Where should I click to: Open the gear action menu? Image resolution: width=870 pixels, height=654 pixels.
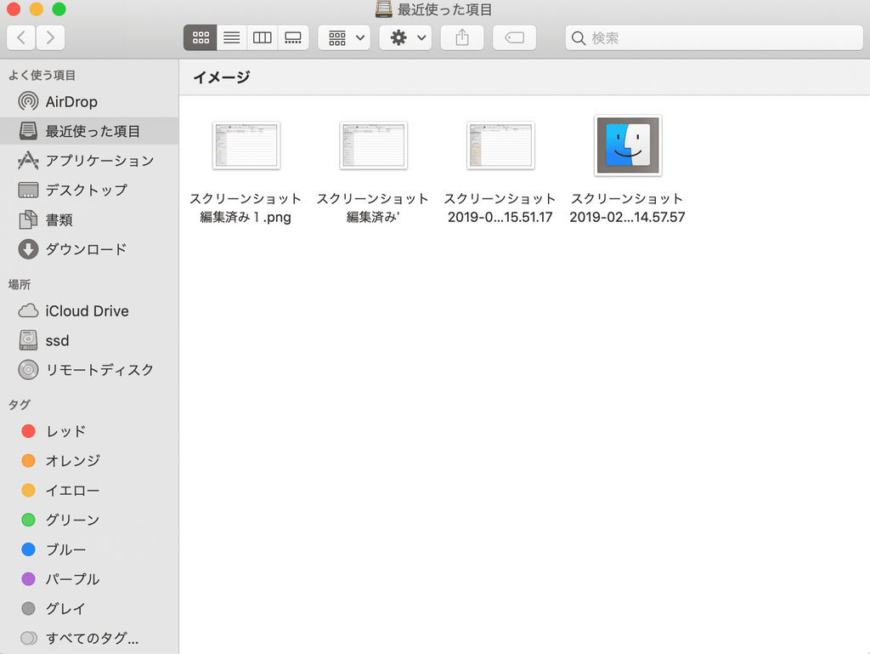pos(405,37)
